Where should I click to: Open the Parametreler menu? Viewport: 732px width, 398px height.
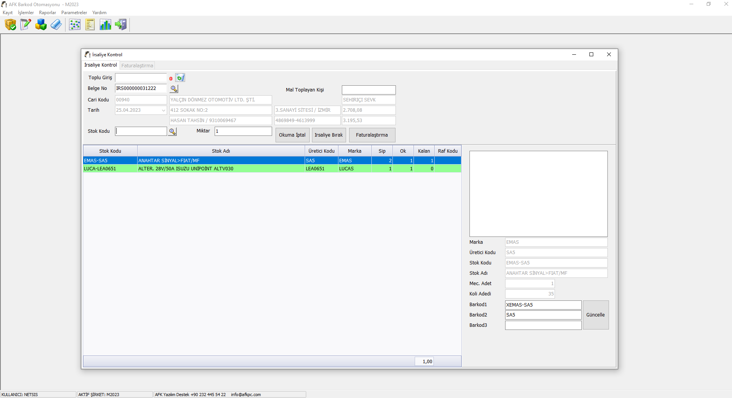tap(74, 13)
